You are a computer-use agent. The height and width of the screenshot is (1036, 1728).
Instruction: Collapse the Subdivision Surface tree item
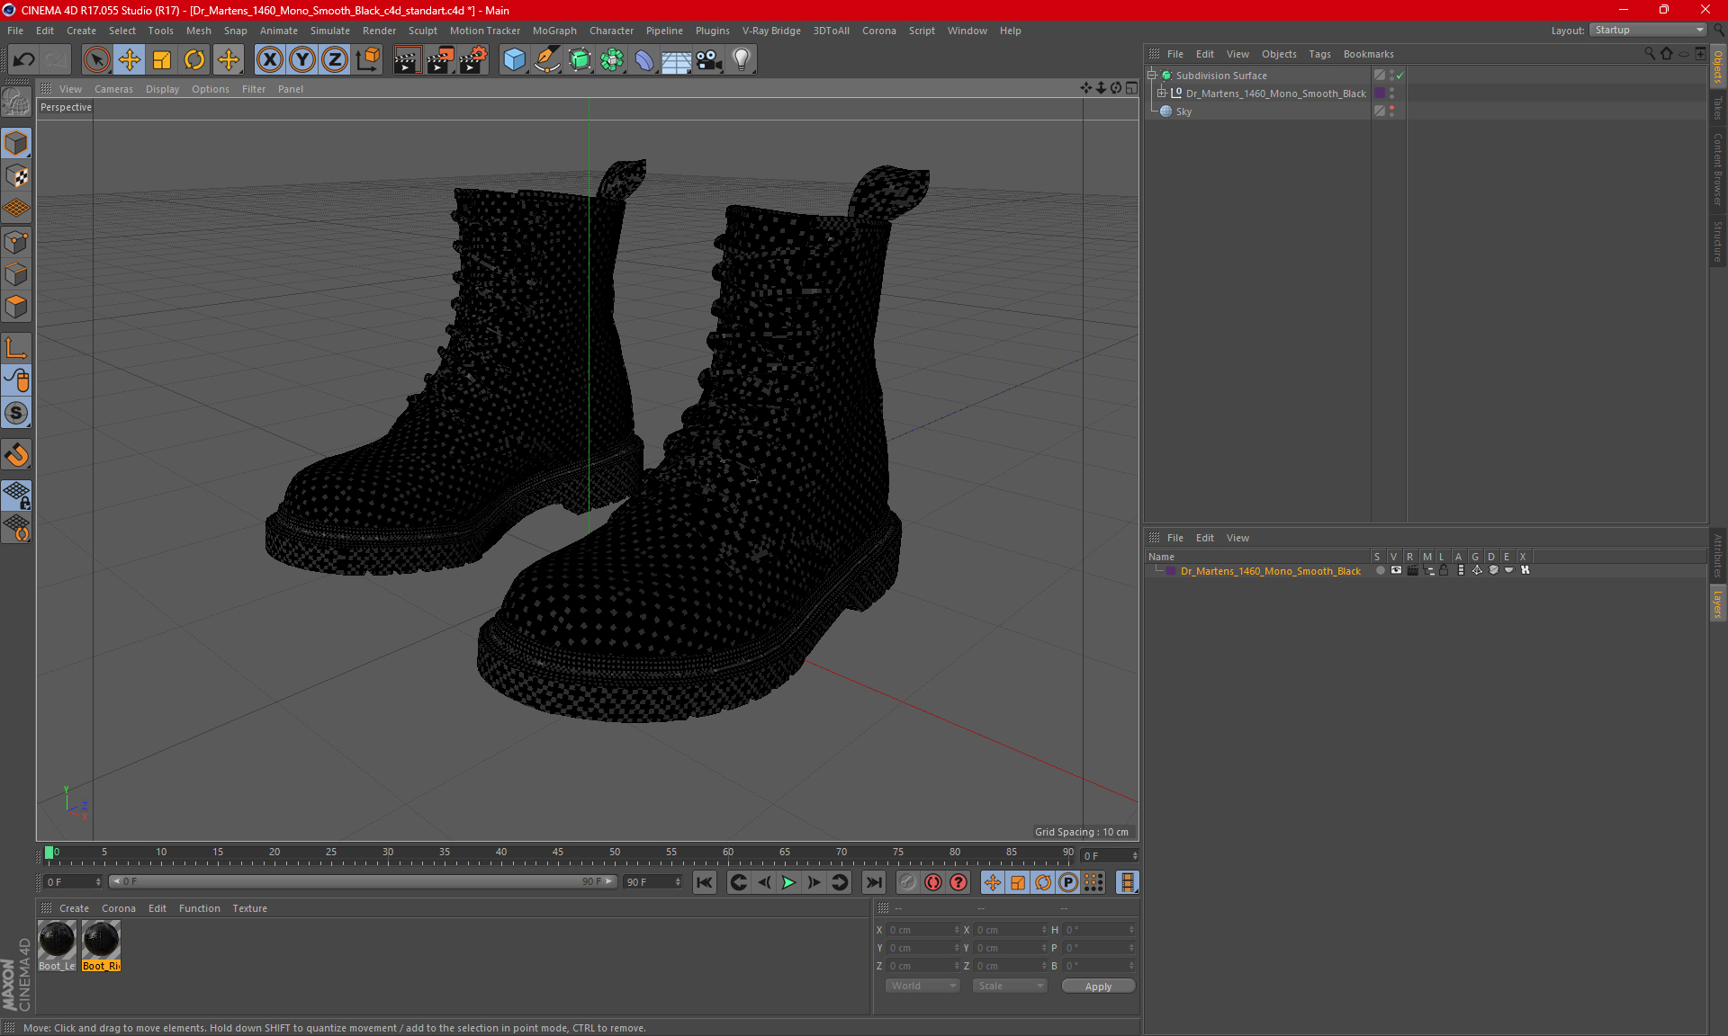1151,76
